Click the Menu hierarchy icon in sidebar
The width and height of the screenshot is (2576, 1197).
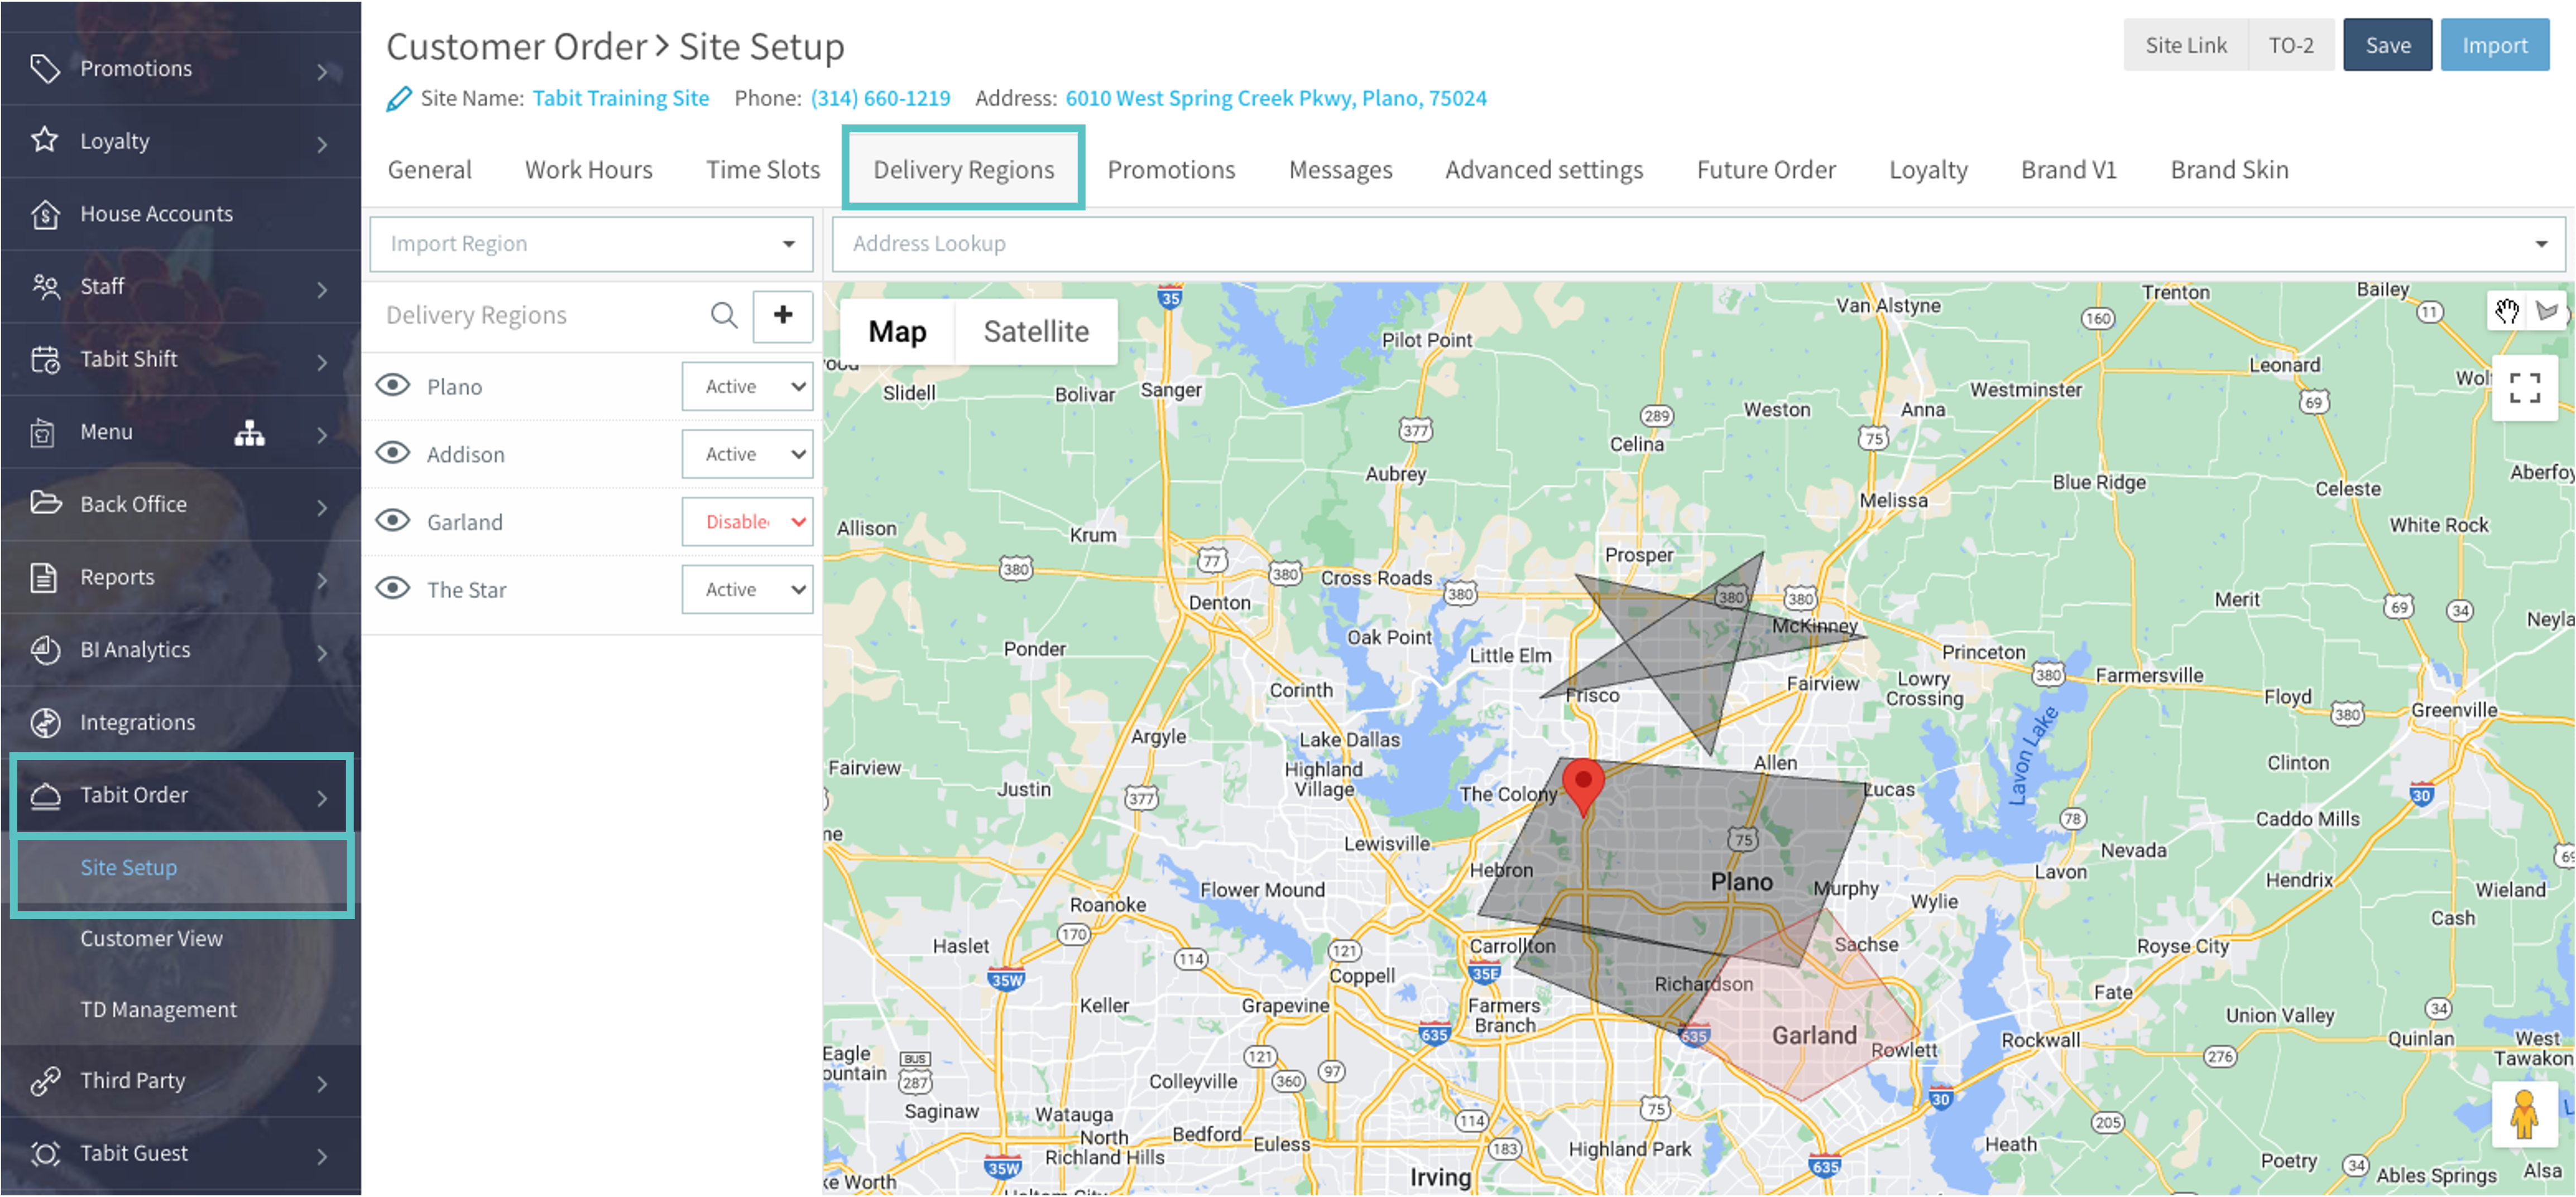click(x=249, y=432)
